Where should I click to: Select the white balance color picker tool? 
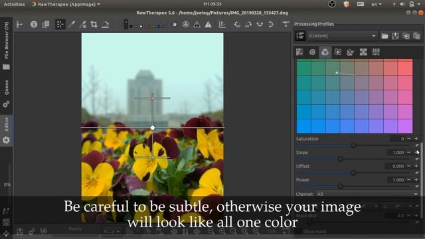72,25
